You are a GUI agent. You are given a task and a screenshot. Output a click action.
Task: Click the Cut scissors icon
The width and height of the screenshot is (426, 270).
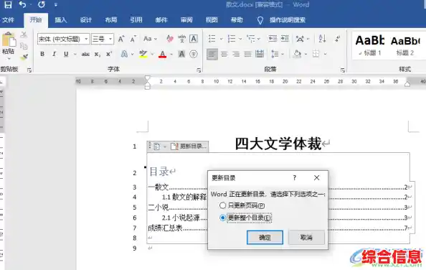[x=24, y=34]
